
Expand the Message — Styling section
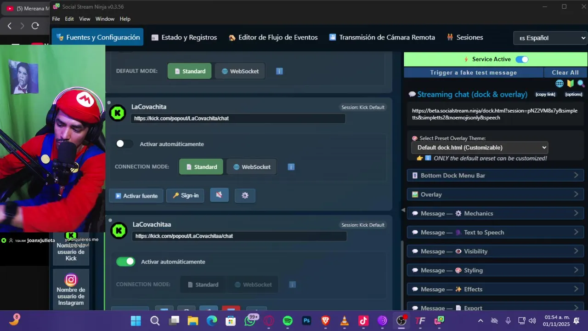click(x=495, y=270)
